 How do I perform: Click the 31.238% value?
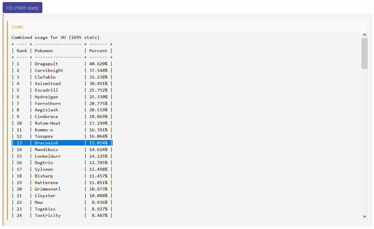point(98,77)
